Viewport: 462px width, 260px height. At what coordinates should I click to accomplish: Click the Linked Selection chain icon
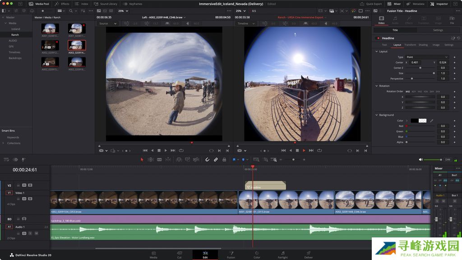(x=216, y=159)
